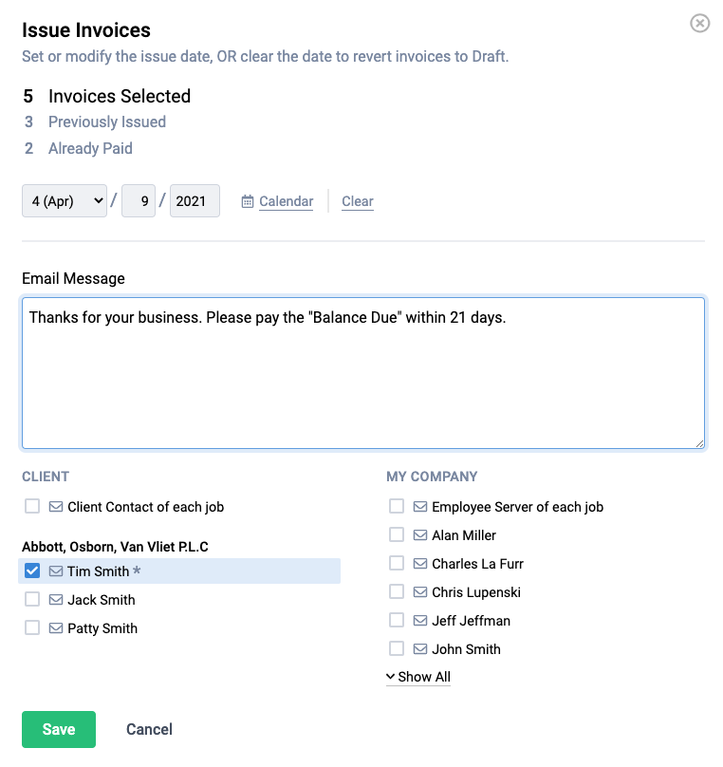Open the month dropdown showing 4 (Apr)
The height and width of the screenshot is (767, 723).
coord(64,200)
